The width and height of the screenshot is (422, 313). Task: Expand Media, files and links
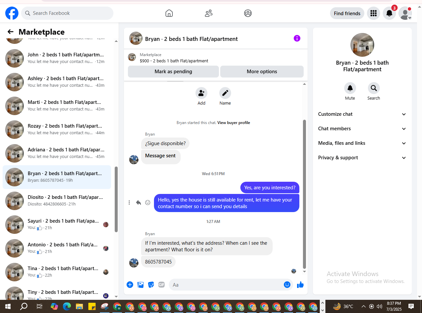362,143
